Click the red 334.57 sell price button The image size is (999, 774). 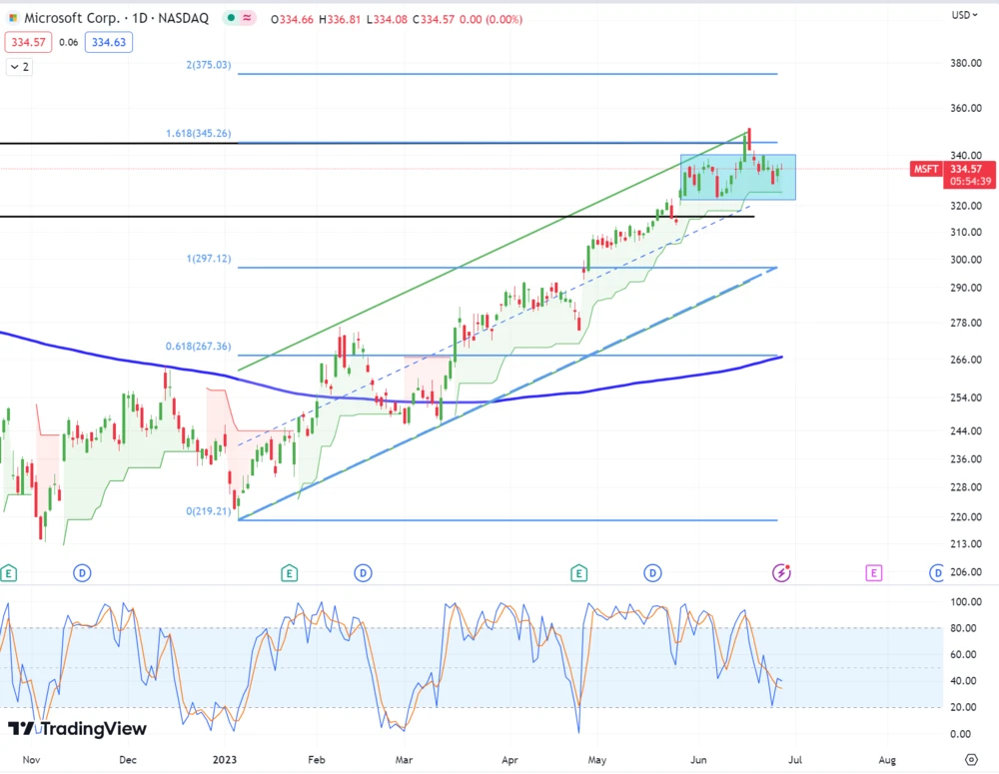point(26,42)
